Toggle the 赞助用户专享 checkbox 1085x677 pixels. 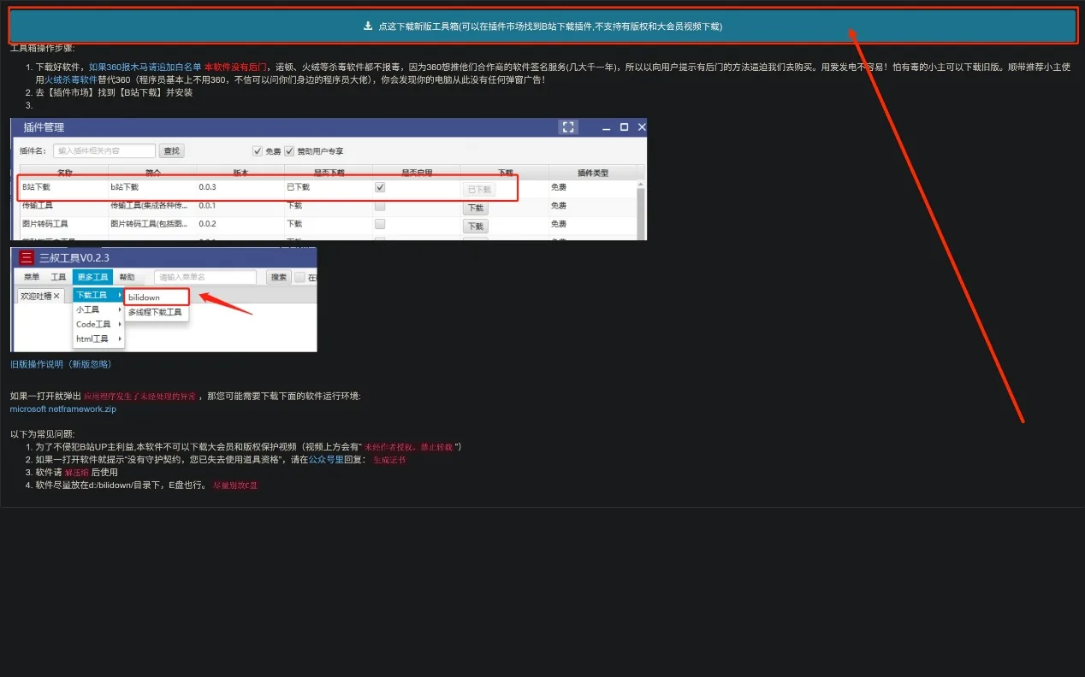pyautogui.click(x=289, y=150)
